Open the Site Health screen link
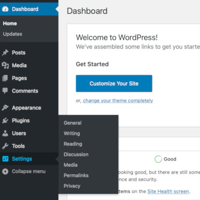The width and height of the screenshot is (200, 200). 168,191
